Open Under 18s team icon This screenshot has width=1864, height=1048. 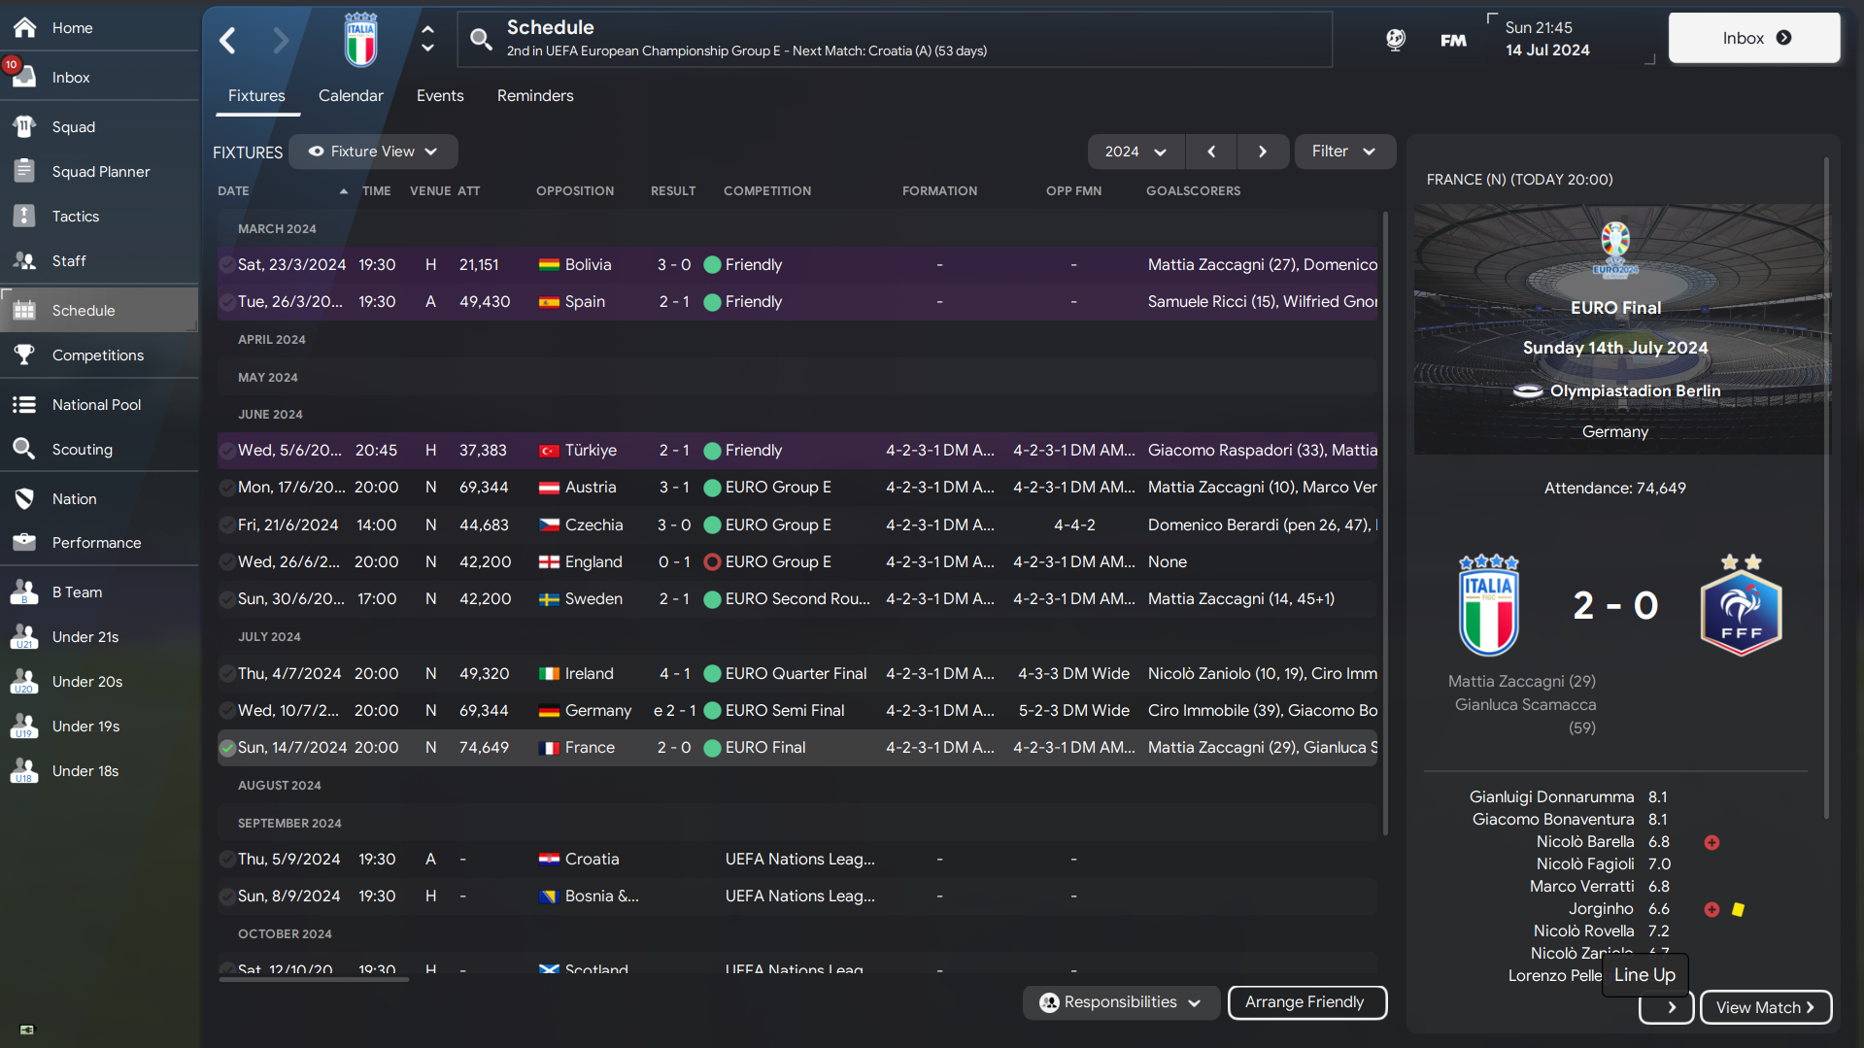(25, 770)
